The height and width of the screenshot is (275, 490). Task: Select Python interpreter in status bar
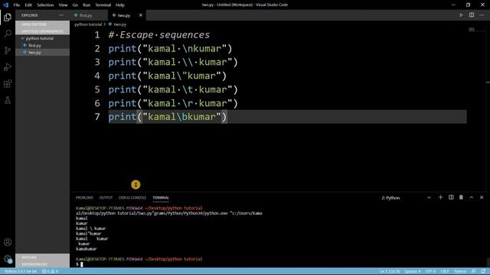(21, 271)
